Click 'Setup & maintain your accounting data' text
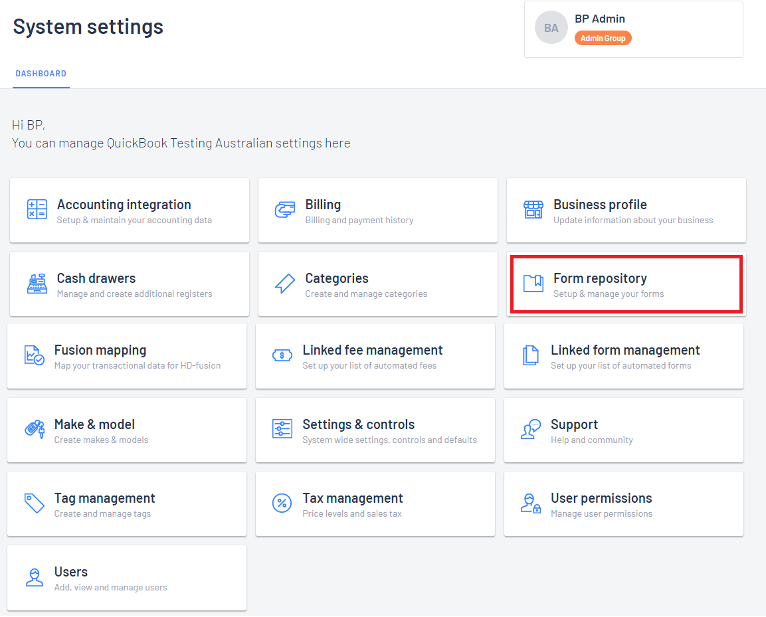Viewport: 766px width, 617px height. (134, 220)
